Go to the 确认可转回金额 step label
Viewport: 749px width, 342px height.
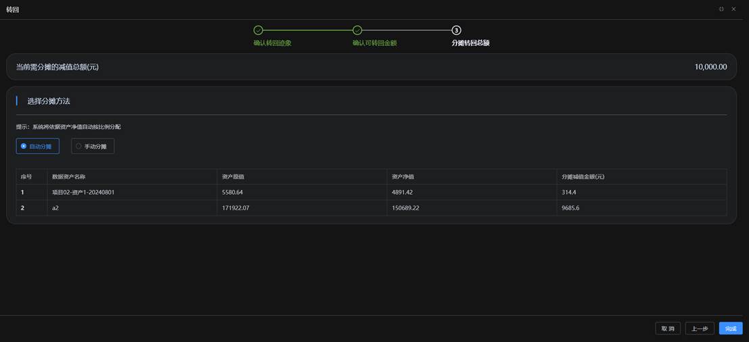coord(374,43)
